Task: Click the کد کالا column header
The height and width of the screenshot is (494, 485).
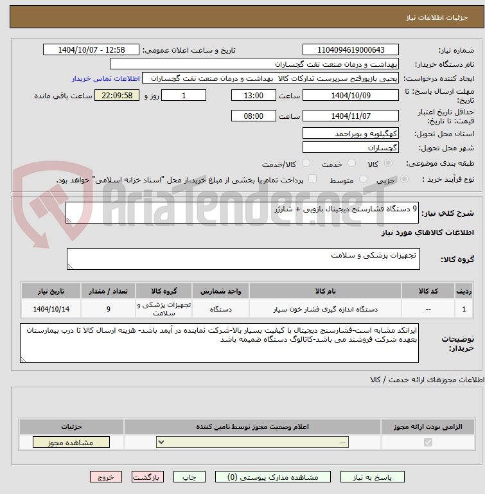Action: click(x=428, y=291)
